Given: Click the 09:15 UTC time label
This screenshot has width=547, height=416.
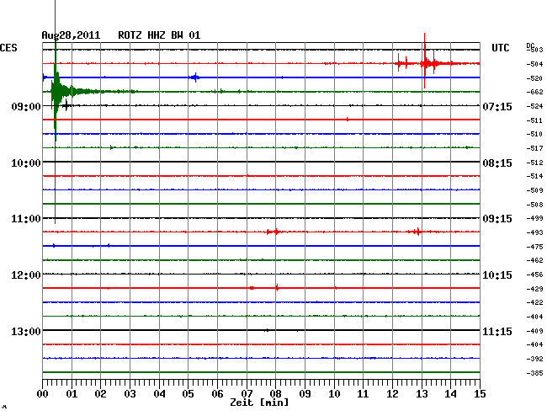Looking at the screenshot, I should point(497,219).
